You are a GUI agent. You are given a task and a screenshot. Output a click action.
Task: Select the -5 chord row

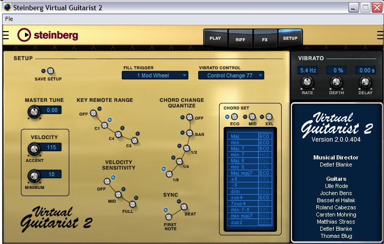[250, 185]
